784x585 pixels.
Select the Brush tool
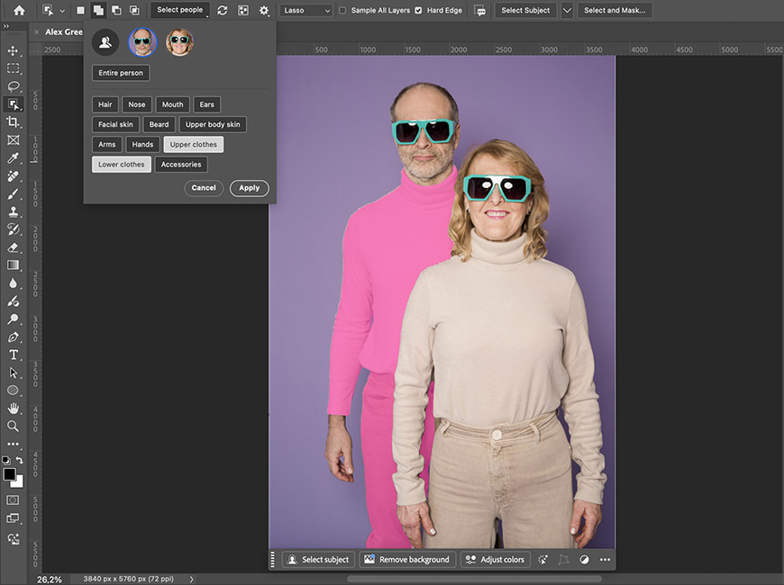tap(13, 193)
